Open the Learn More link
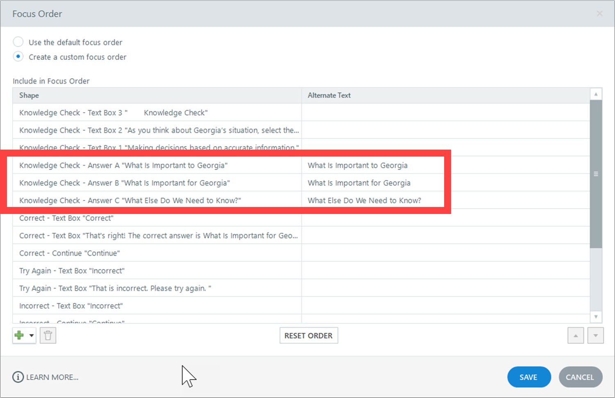 point(52,377)
